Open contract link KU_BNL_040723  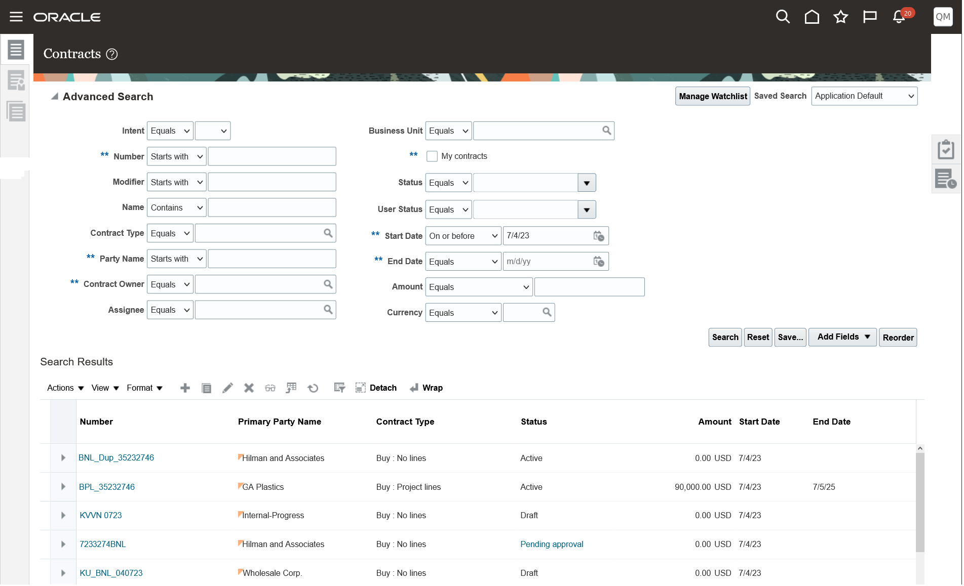click(111, 573)
